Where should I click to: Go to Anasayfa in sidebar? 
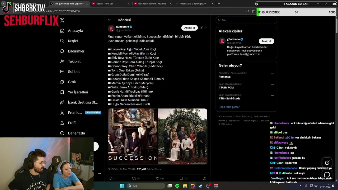(72, 31)
